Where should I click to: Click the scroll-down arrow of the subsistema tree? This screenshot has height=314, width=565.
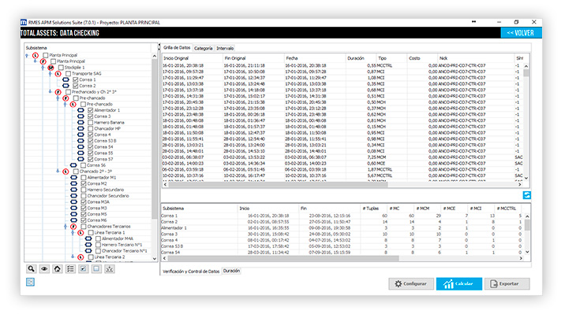point(155,258)
